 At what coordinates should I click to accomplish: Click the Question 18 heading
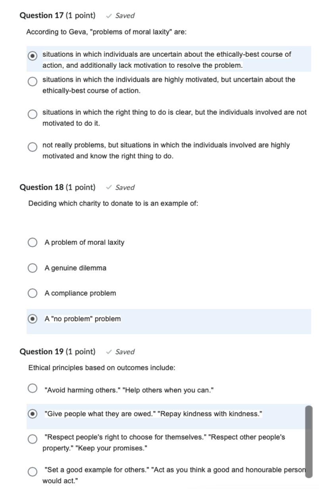point(58,187)
